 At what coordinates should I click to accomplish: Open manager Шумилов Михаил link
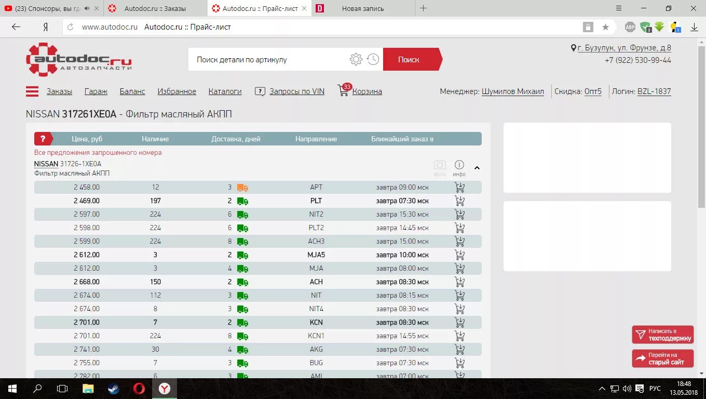point(513,91)
